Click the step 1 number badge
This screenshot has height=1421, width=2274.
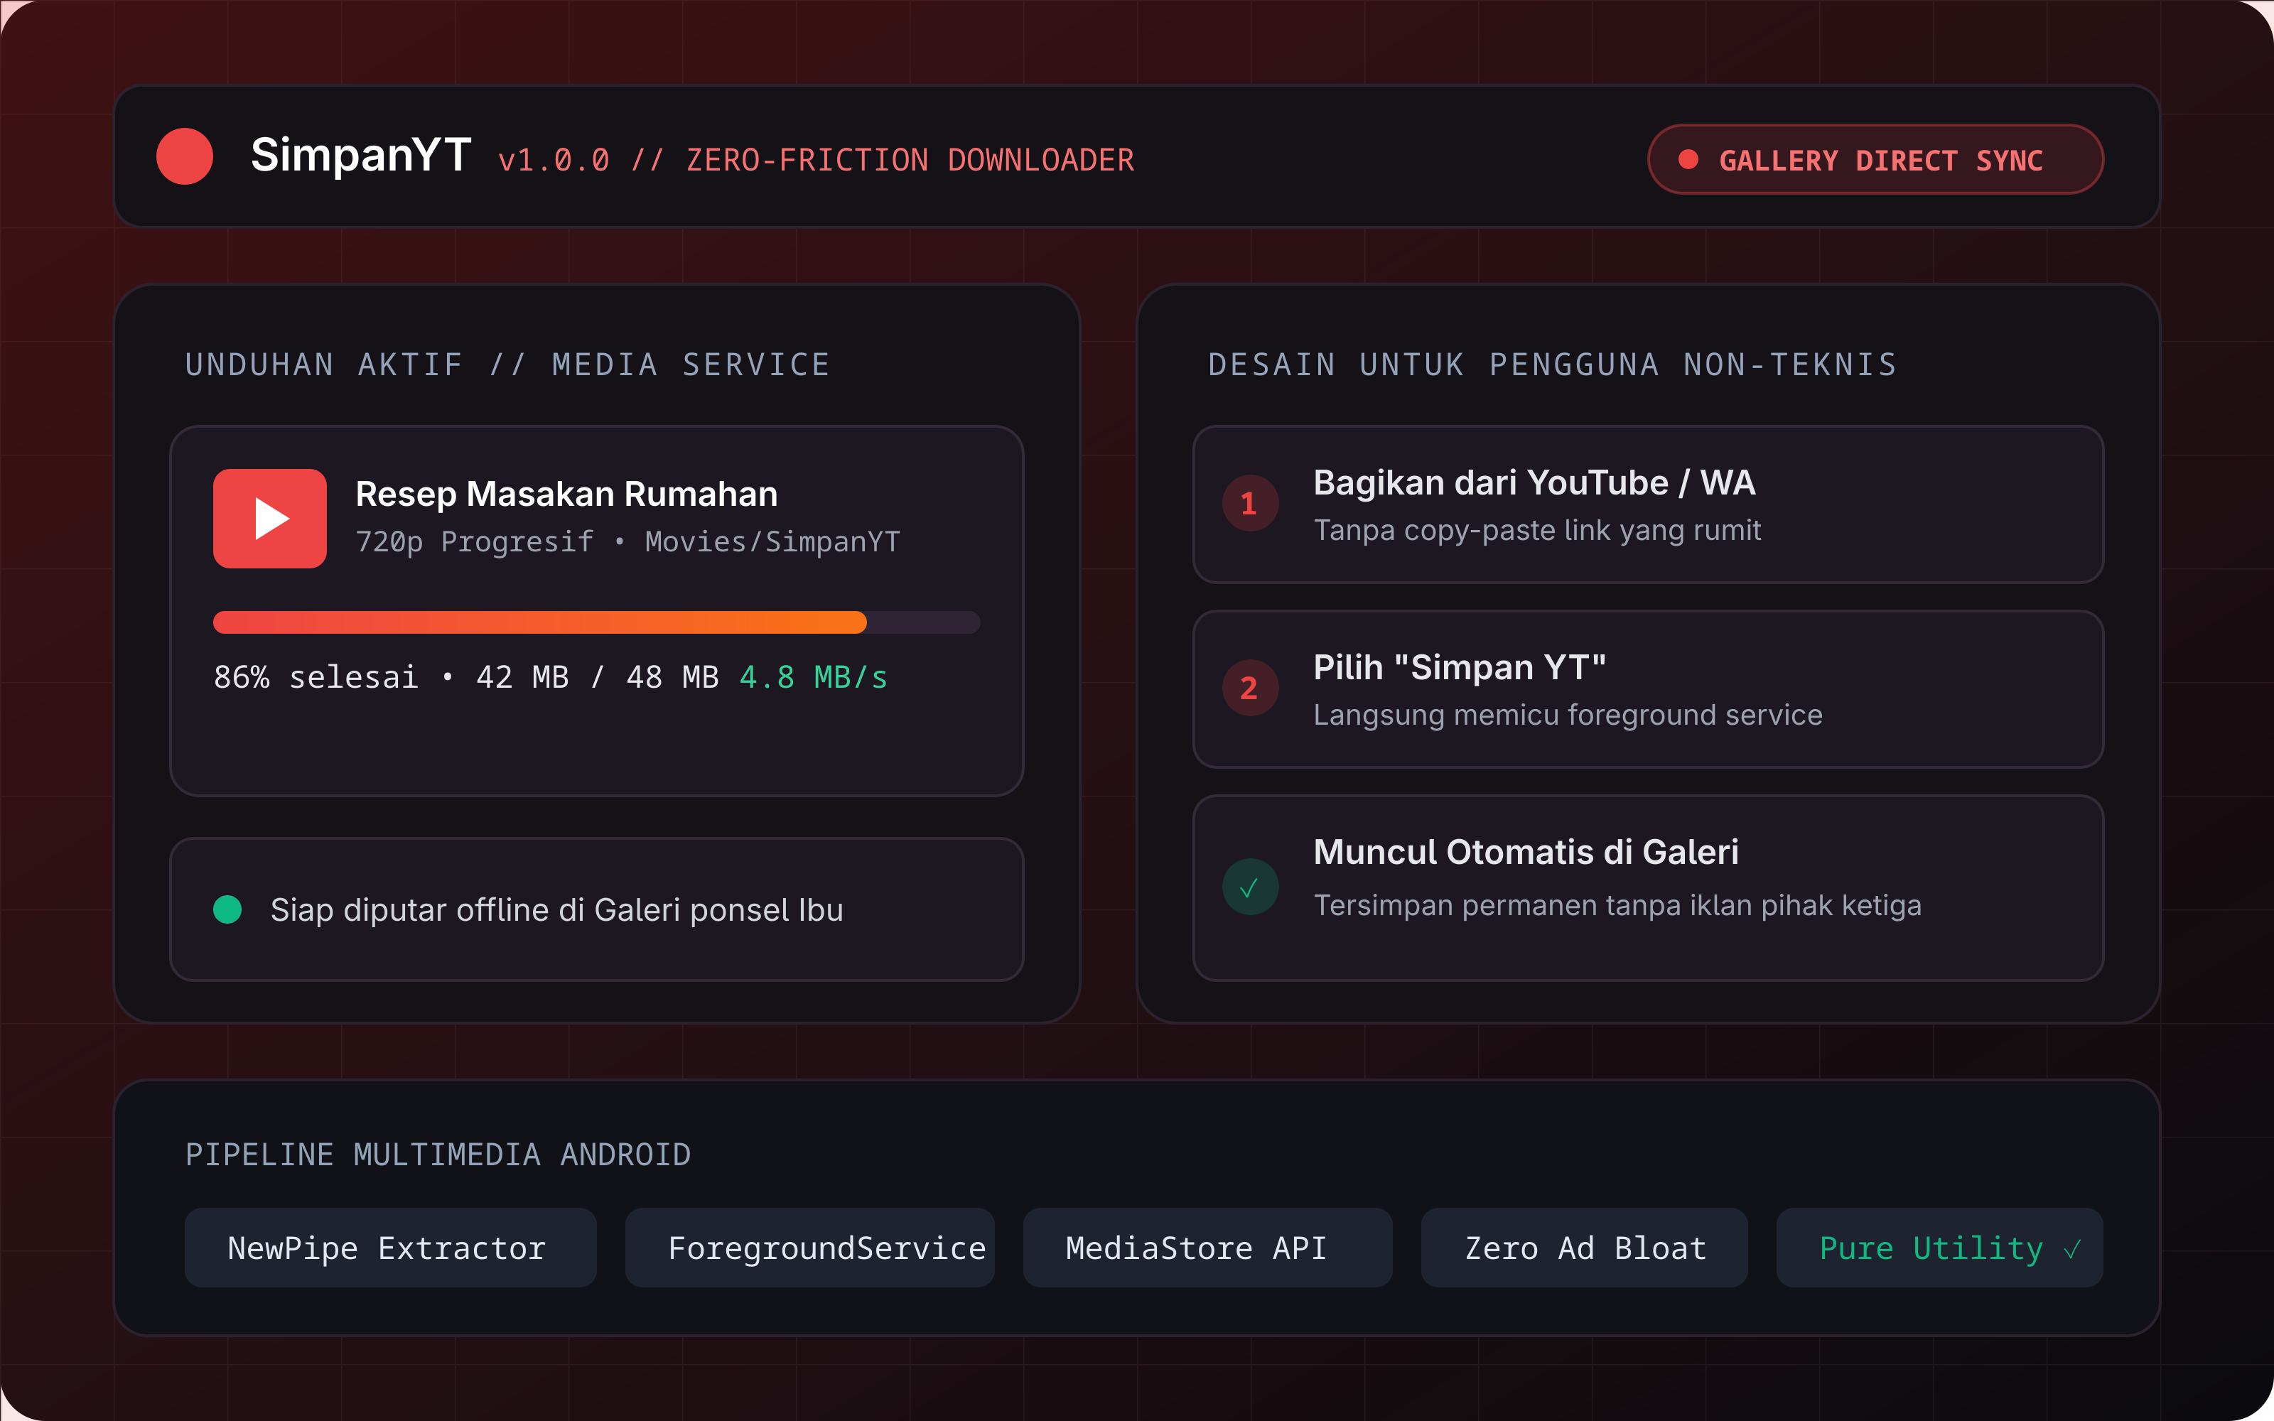pos(1250,504)
